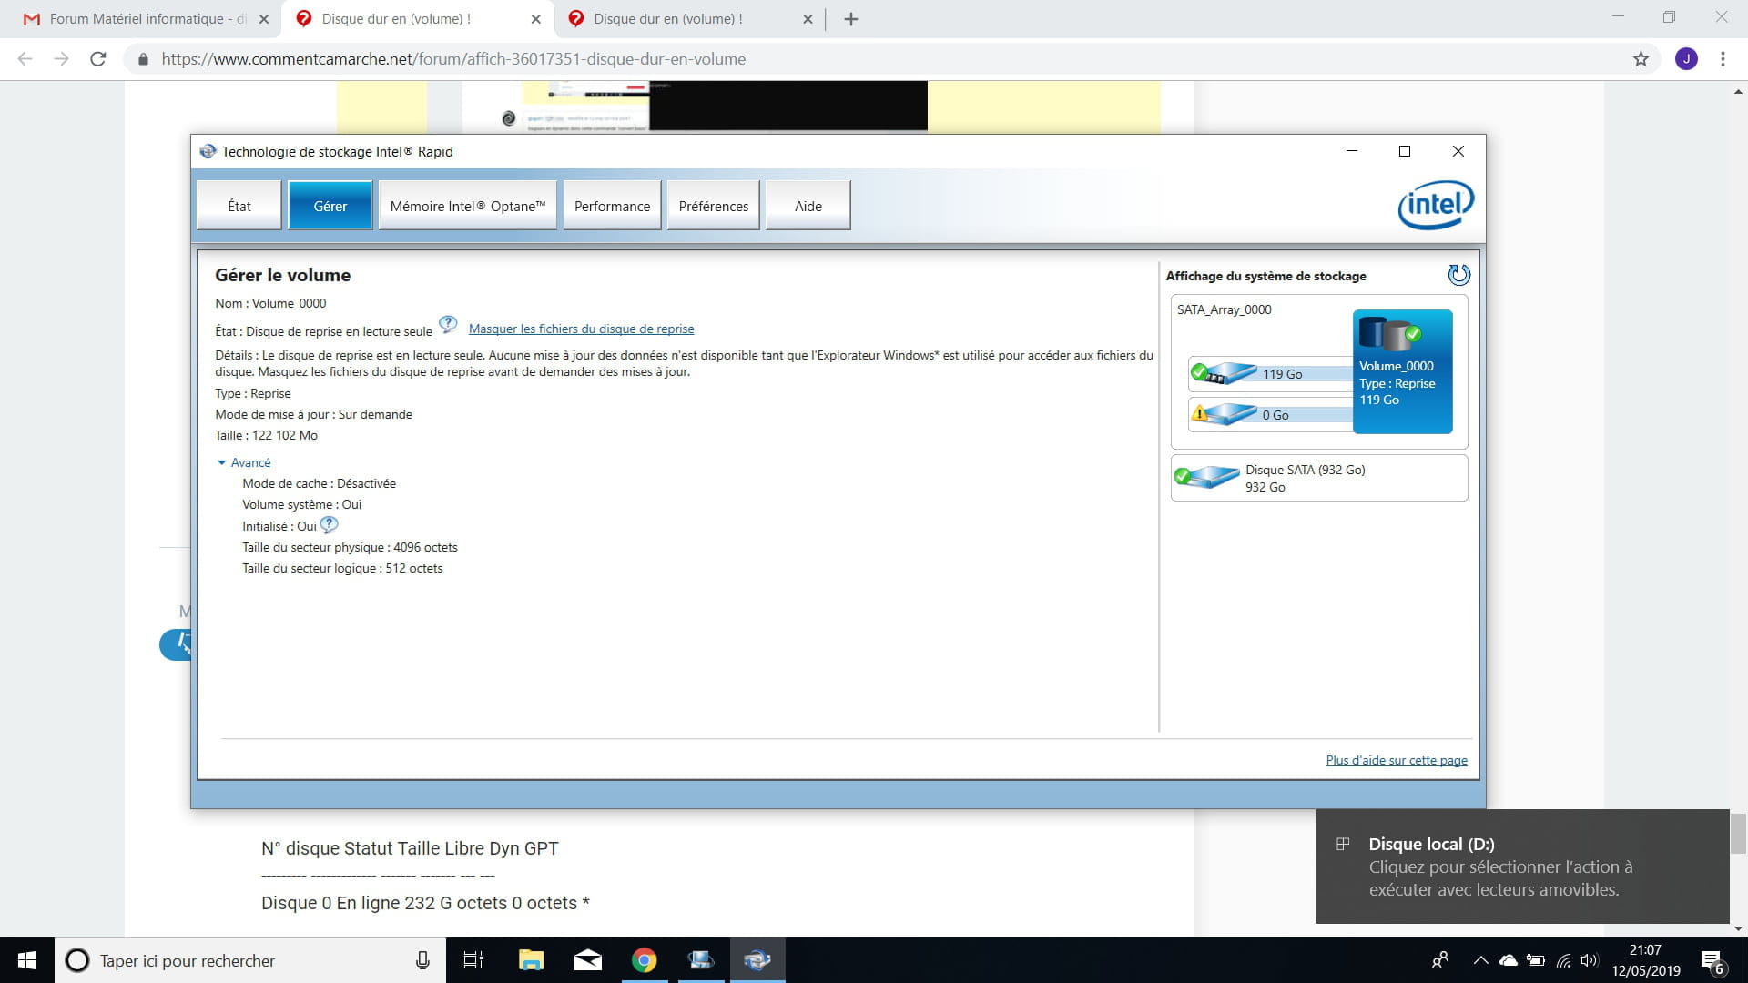1748x983 pixels.
Task: Open Wi-Fi network tray icon
Action: 1563,960
